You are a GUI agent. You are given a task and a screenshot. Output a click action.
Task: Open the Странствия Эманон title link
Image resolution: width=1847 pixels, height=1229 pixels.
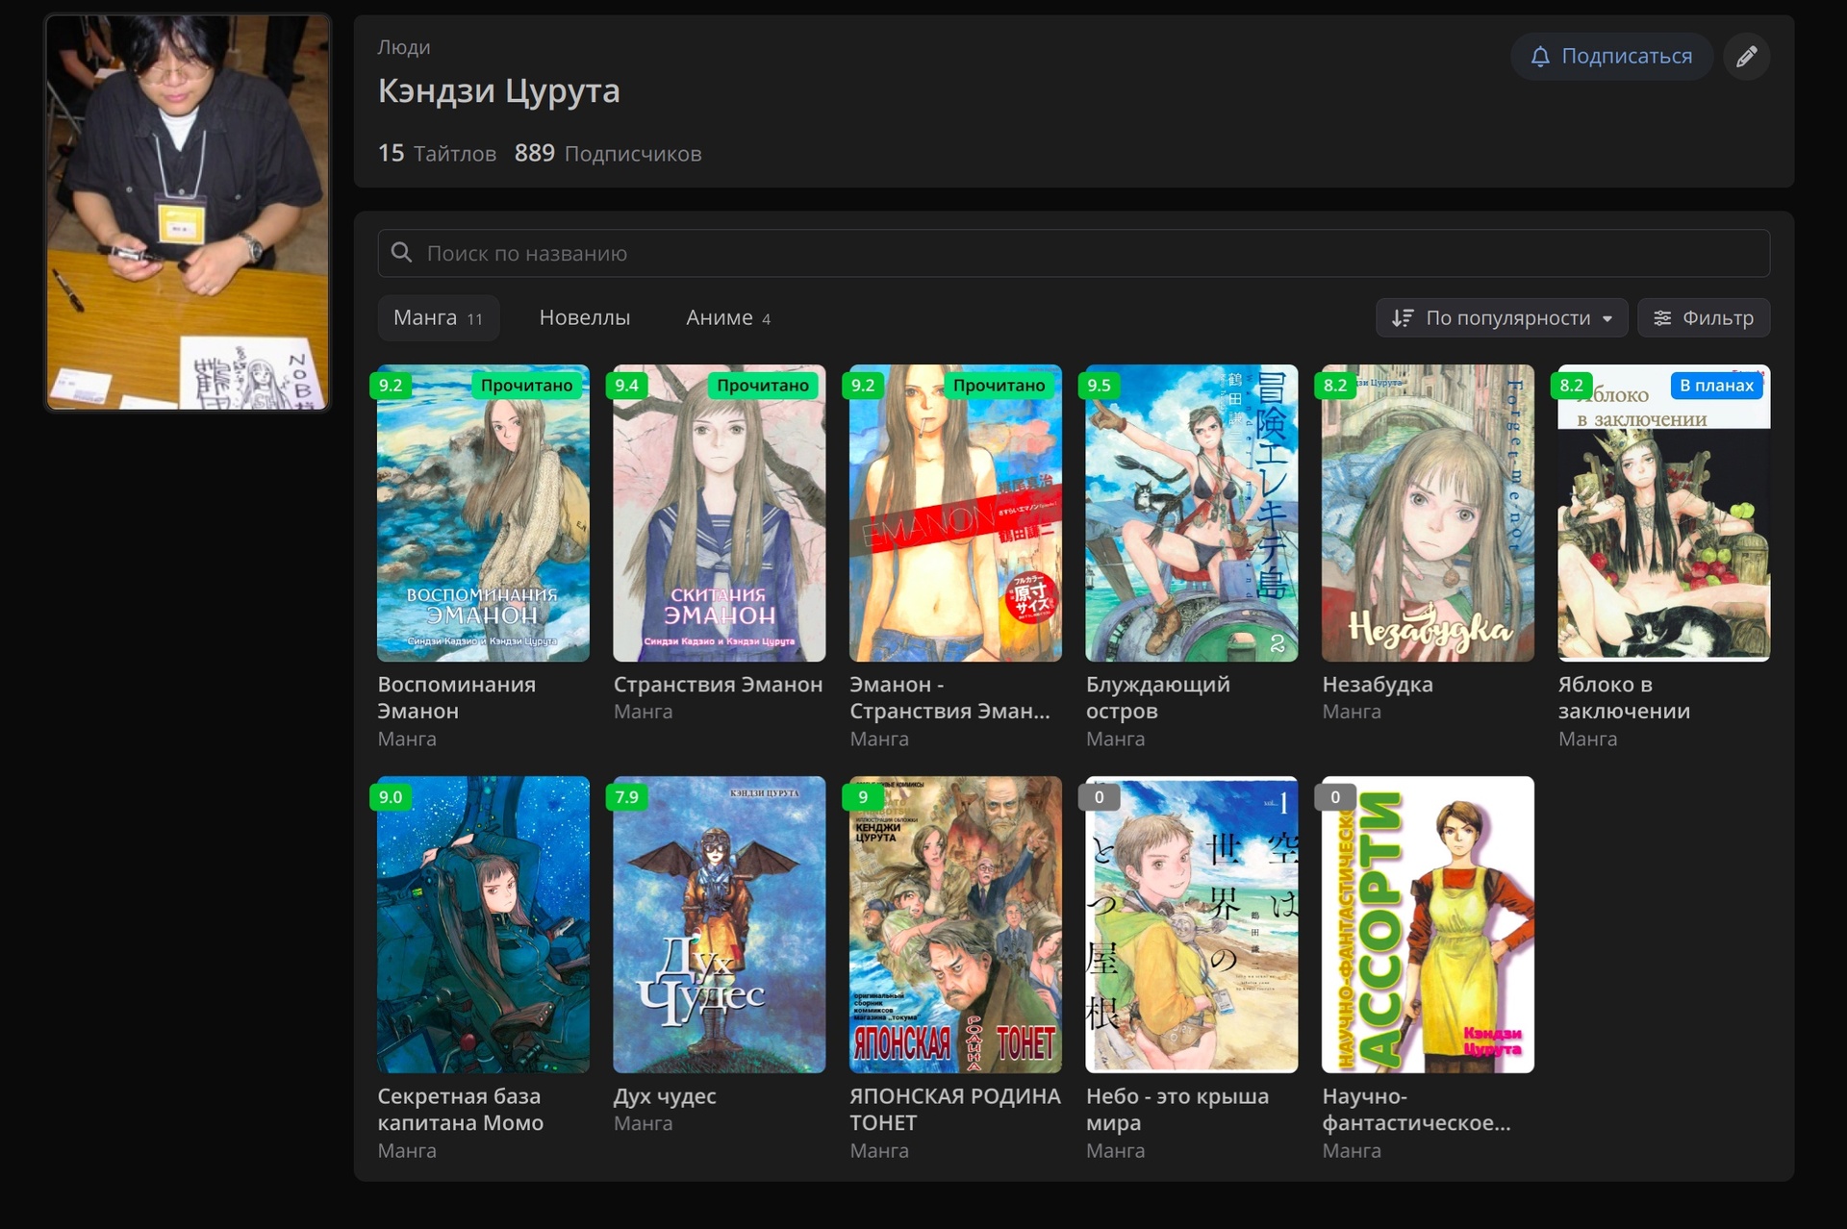pos(718,685)
